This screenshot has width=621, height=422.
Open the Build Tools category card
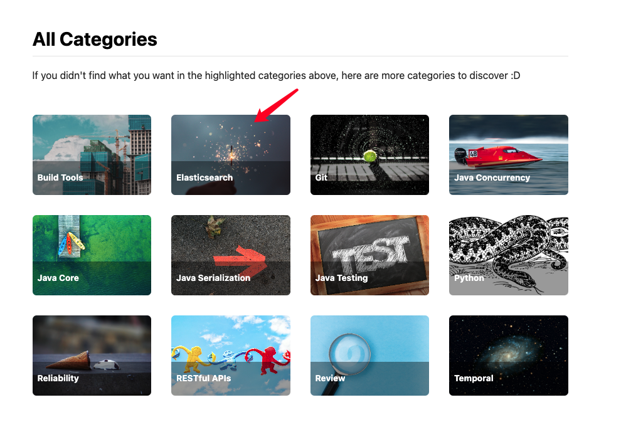pos(92,155)
